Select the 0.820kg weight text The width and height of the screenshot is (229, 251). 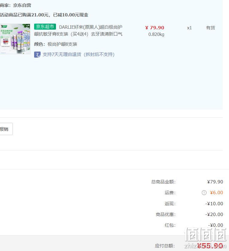(156, 34)
